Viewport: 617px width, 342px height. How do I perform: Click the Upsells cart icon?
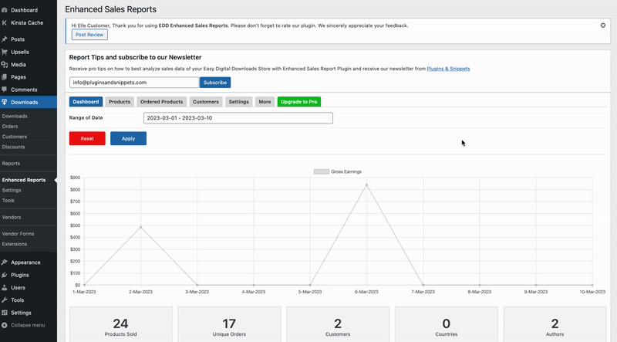click(5, 52)
